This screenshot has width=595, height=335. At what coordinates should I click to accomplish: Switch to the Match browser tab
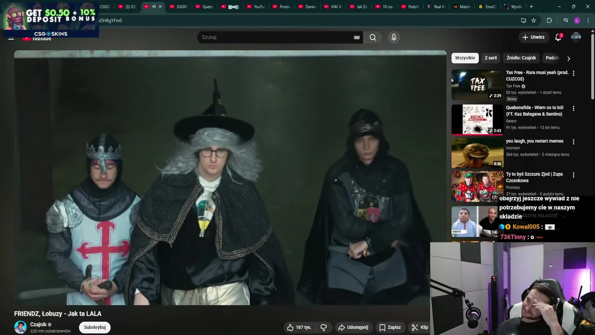click(461, 7)
